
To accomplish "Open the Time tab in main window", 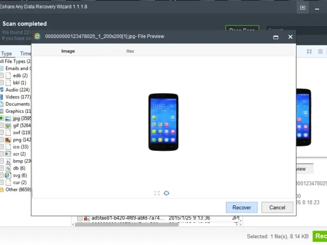I will [25, 53].
